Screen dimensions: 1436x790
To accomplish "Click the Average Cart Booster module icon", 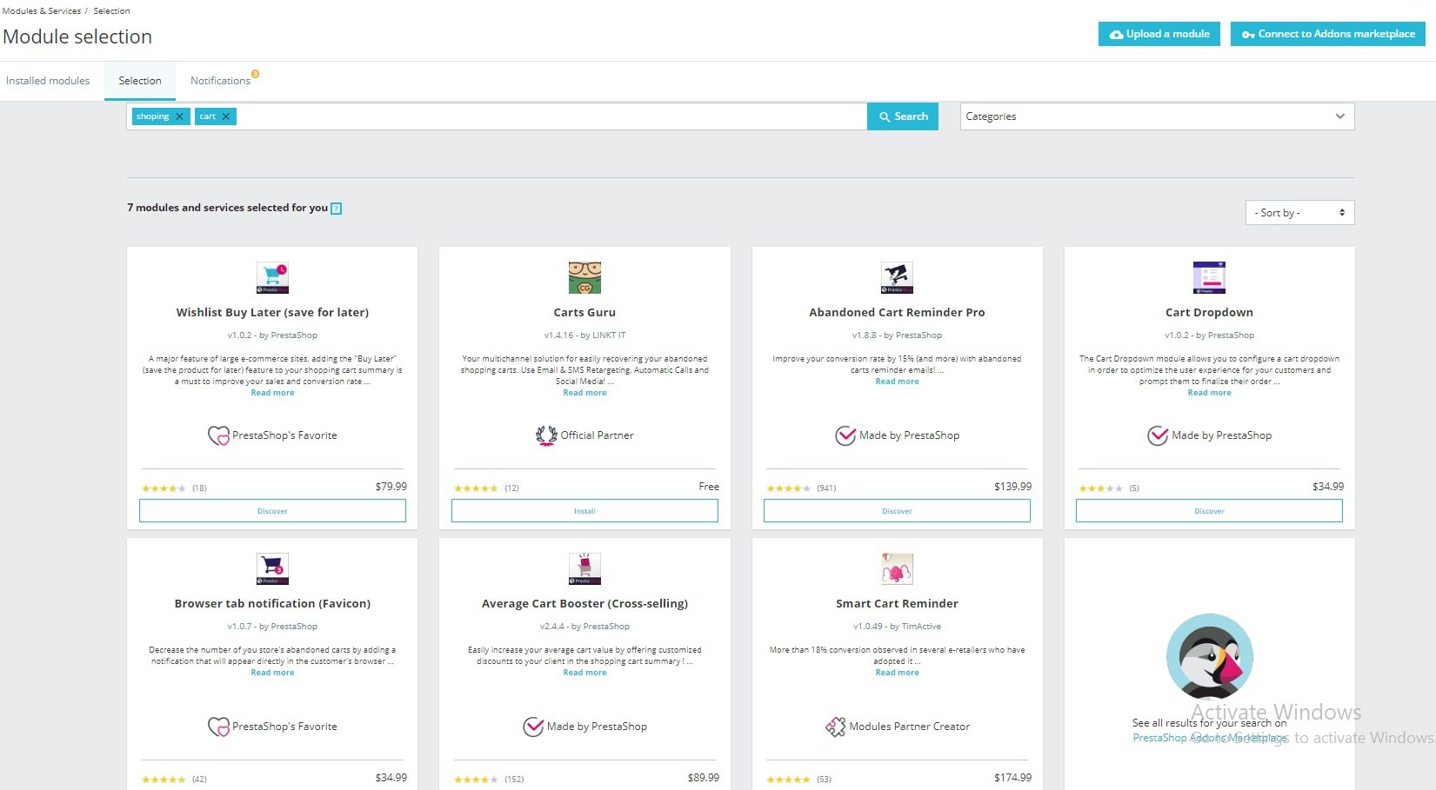I will click(x=584, y=569).
